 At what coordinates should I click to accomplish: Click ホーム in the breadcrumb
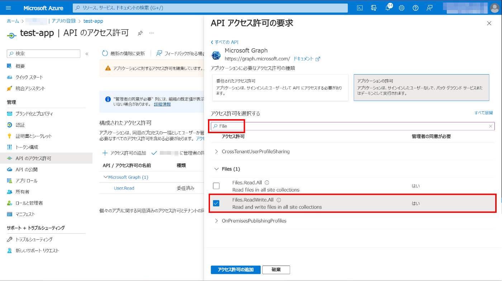pos(13,21)
